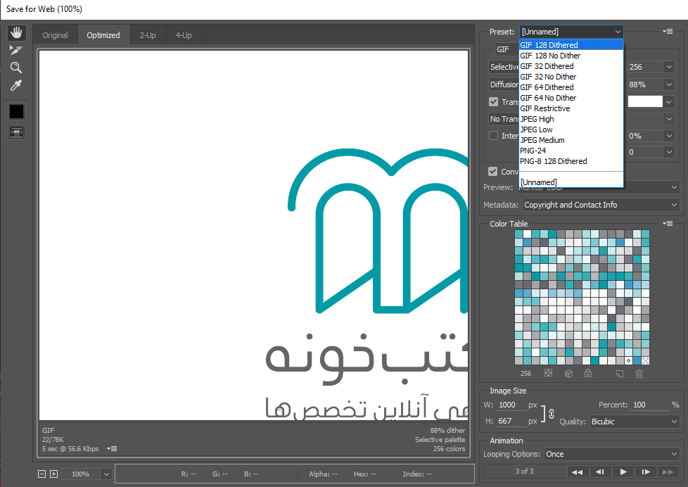
Task: Select the Hand tool
Action: pyautogui.click(x=17, y=33)
